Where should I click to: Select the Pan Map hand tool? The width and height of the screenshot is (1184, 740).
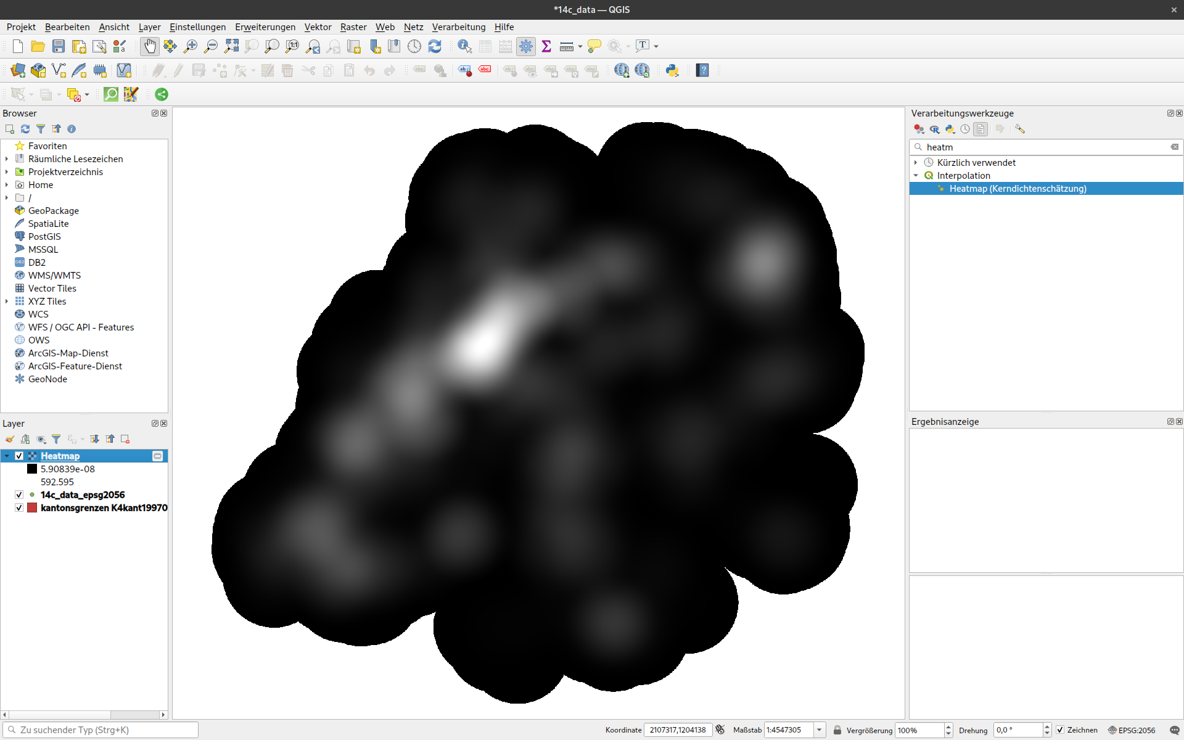[150, 46]
